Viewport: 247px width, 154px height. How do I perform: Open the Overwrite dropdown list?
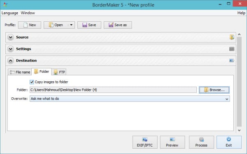130,99
